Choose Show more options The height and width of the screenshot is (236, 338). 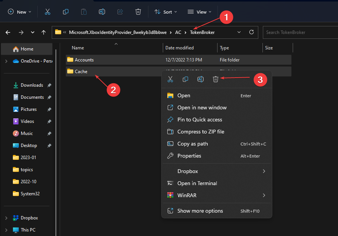coord(217,211)
